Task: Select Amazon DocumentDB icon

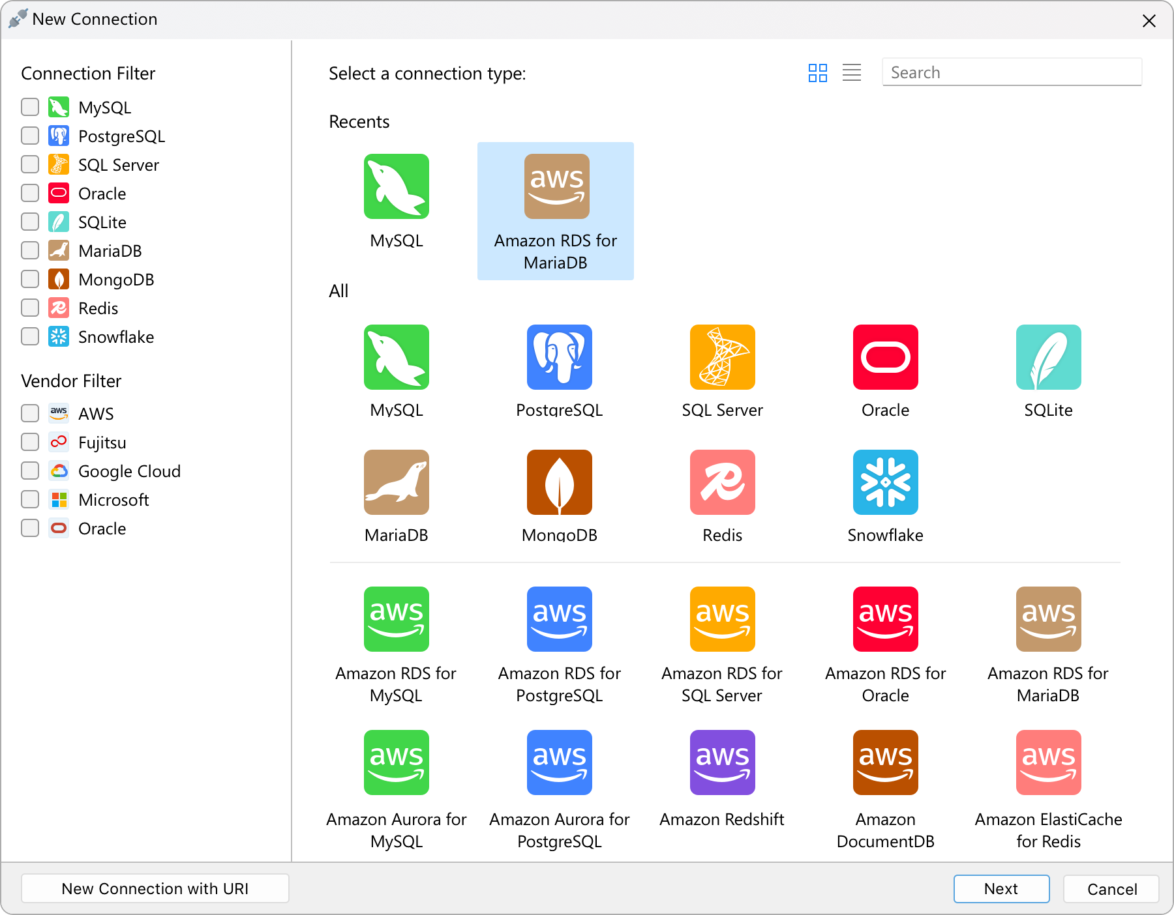Action: pos(885,762)
